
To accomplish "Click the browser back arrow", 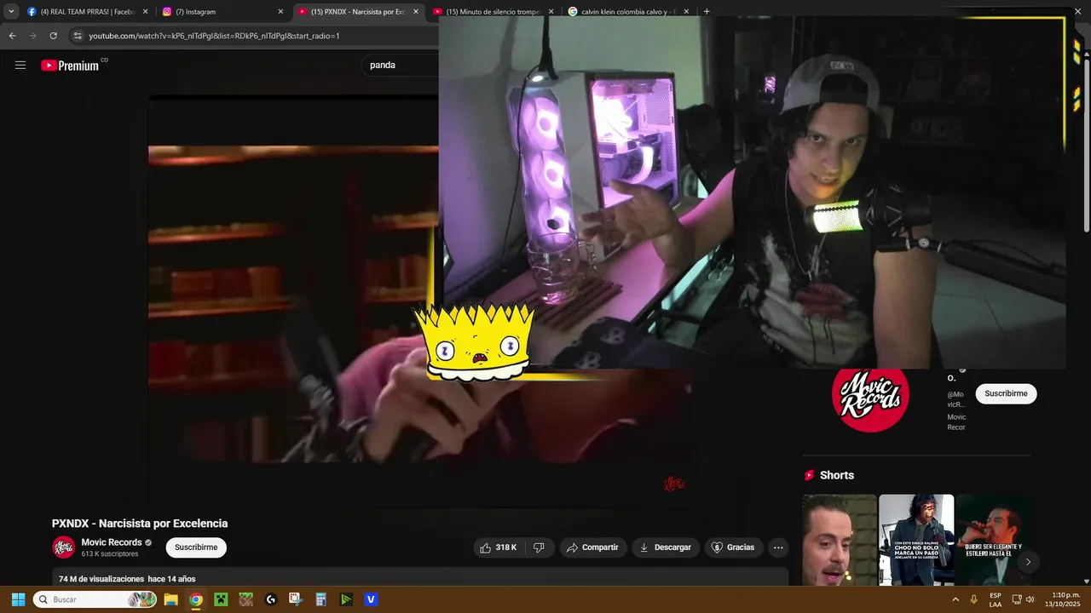I will 12,36.
